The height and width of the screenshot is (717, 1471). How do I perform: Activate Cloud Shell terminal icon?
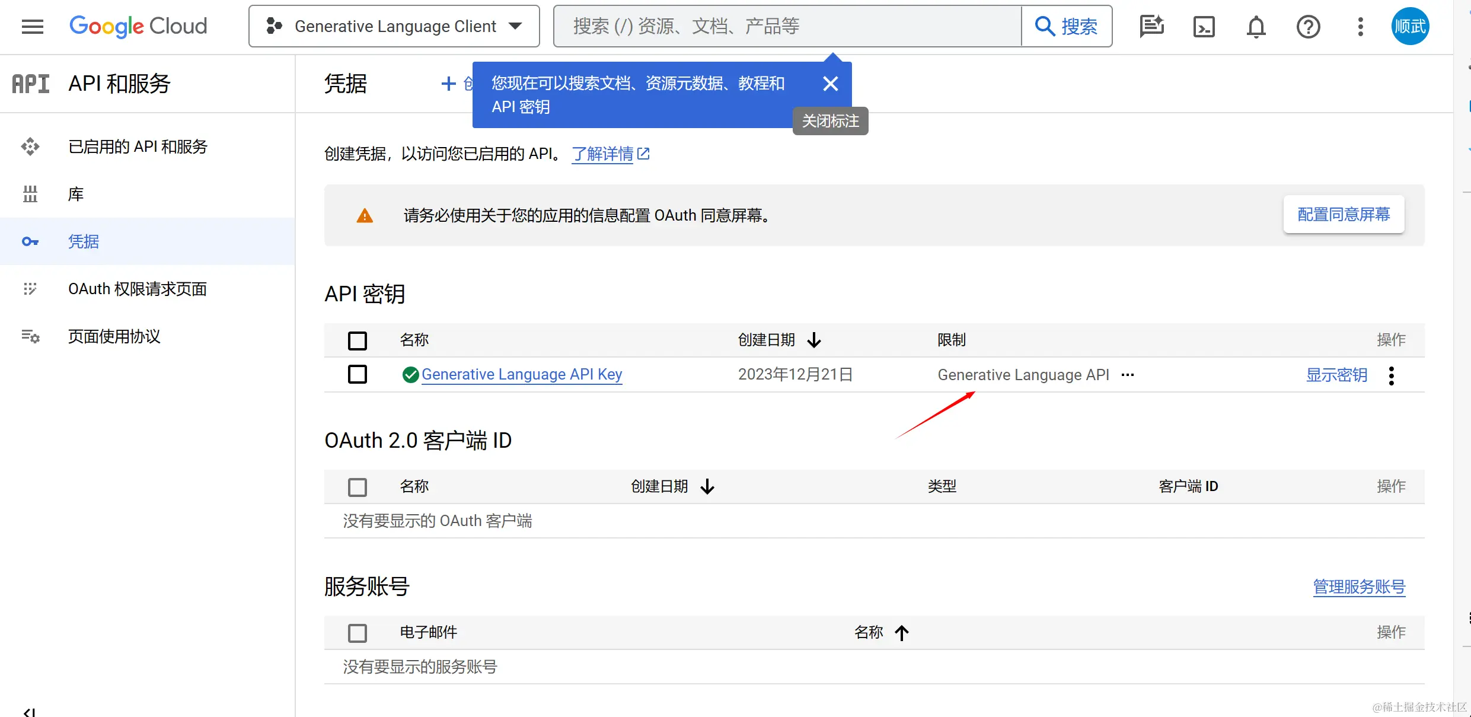coord(1204,27)
